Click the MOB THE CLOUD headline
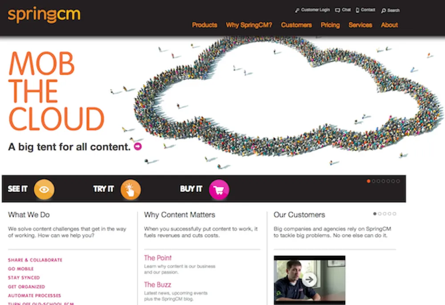 pyautogui.click(x=56, y=91)
